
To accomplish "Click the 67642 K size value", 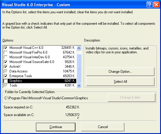I will point(69,52).
